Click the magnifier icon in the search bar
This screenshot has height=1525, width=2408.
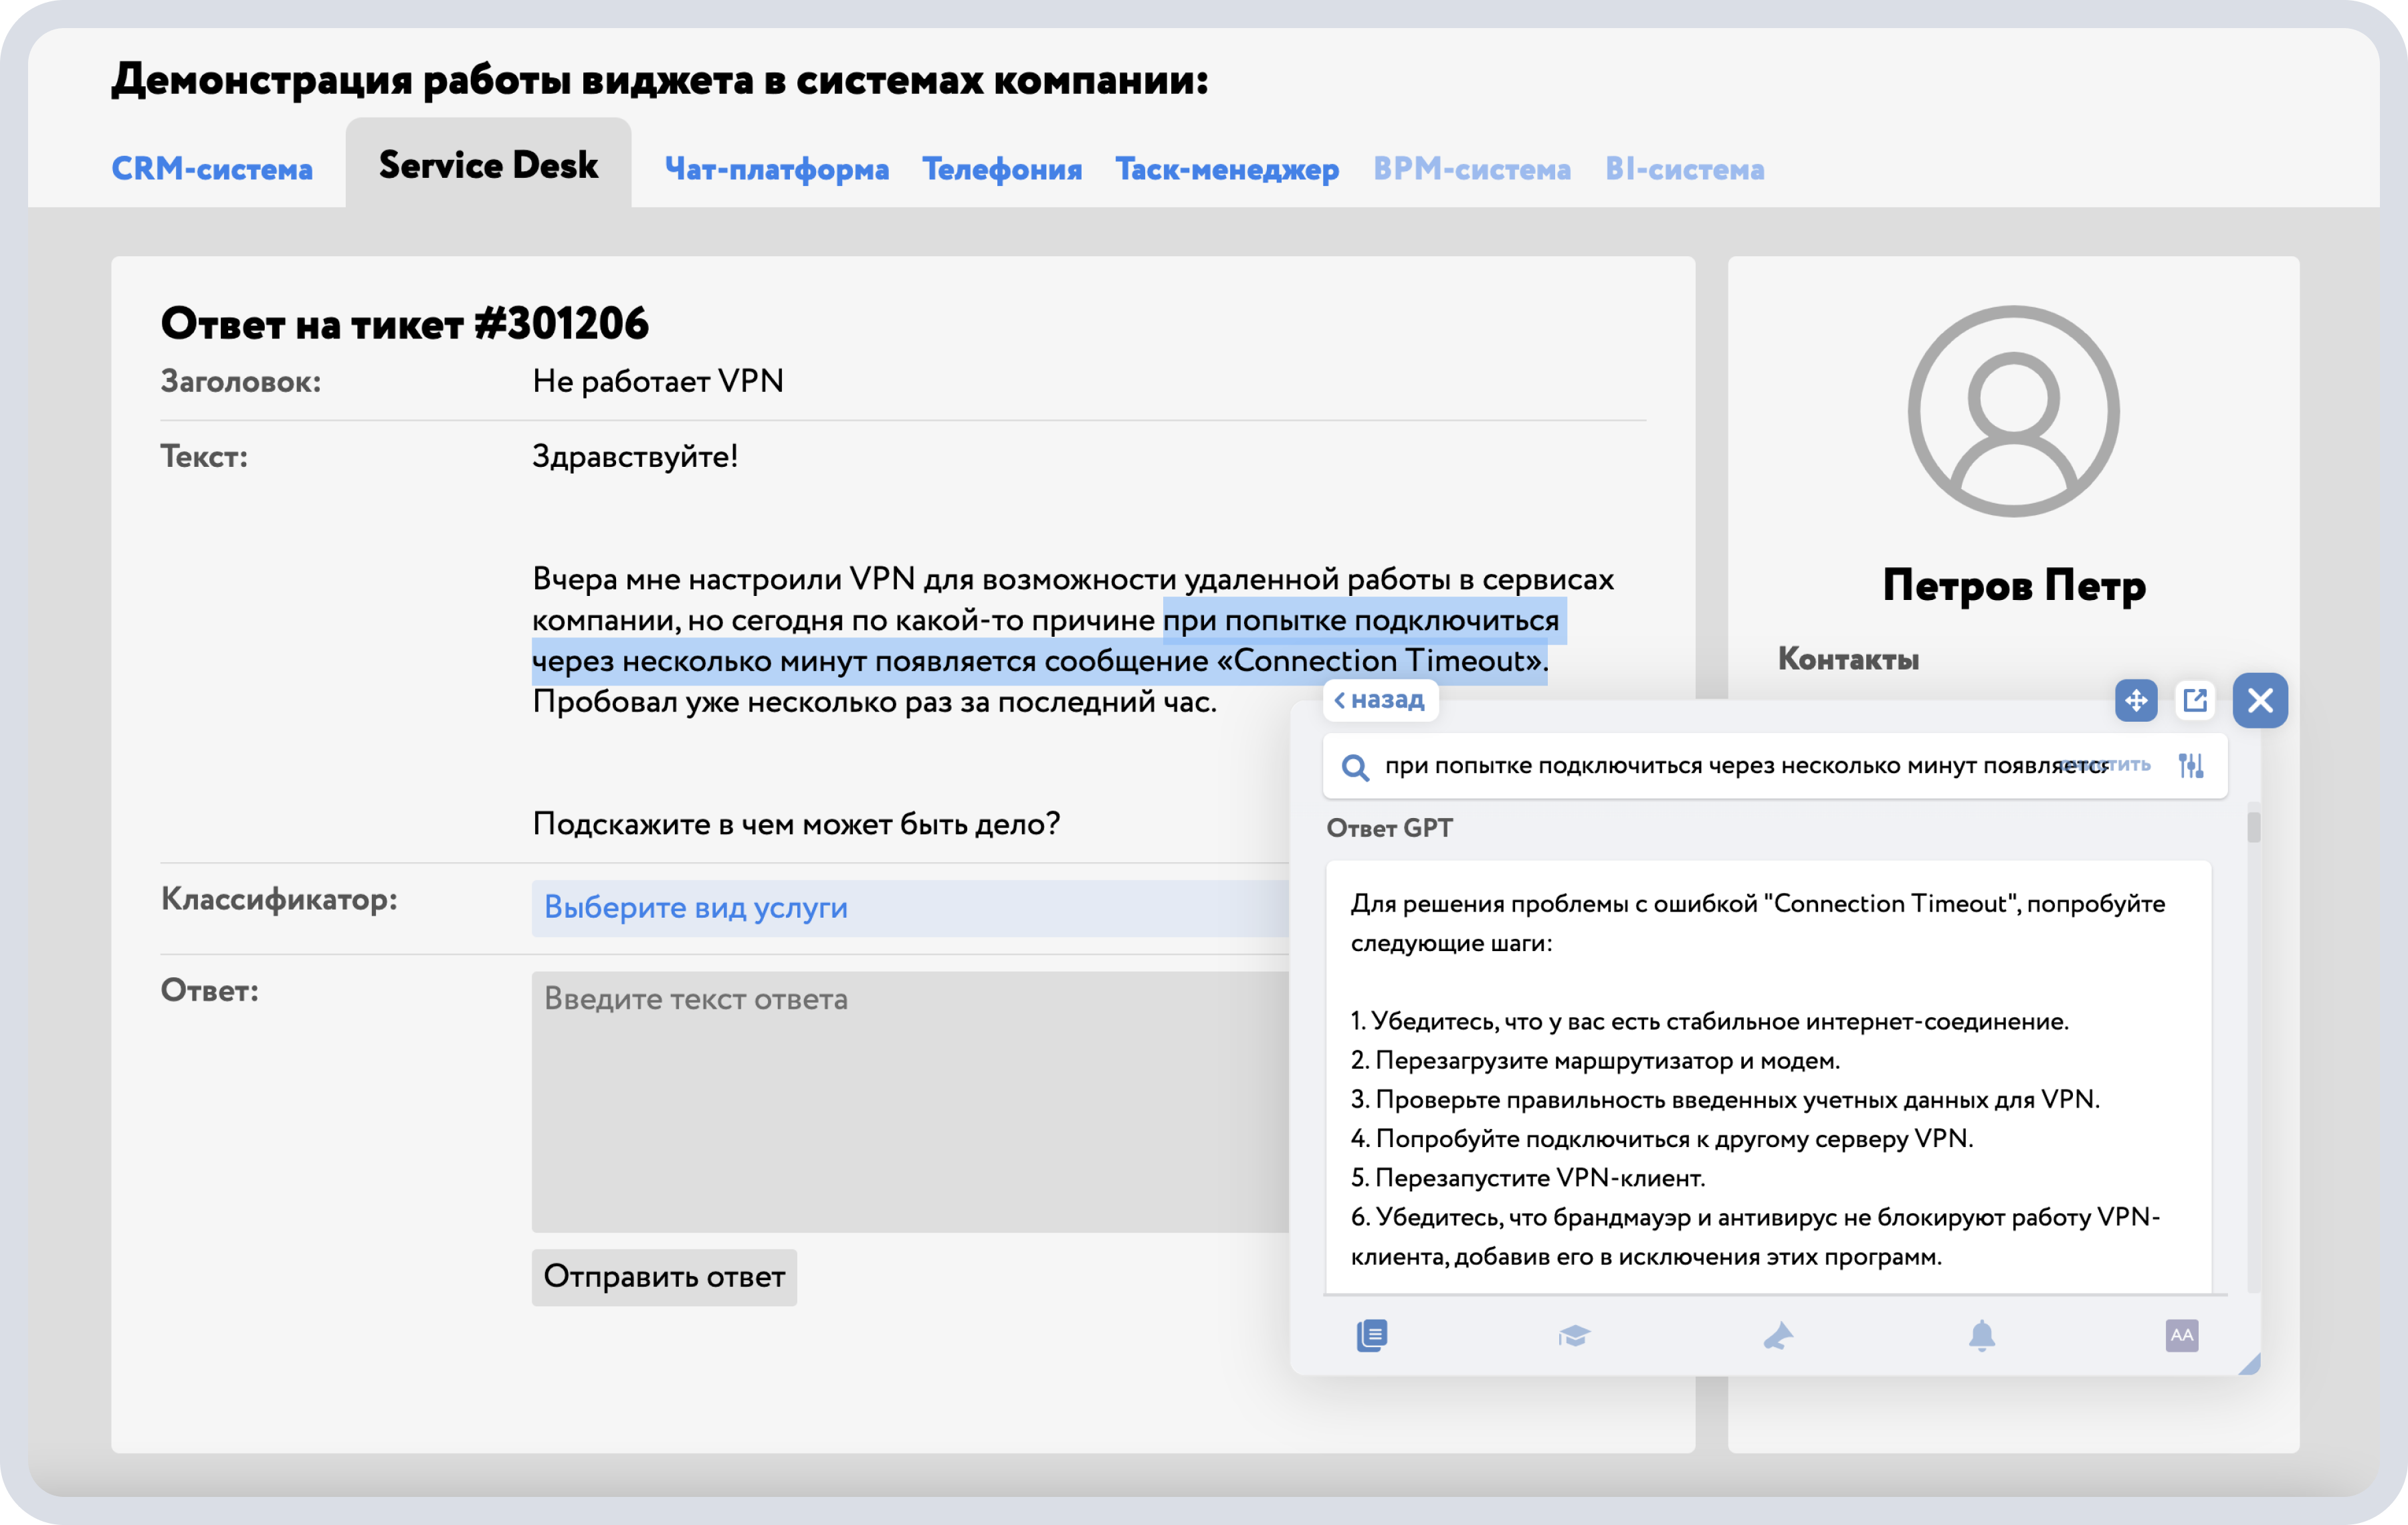click(x=1355, y=766)
